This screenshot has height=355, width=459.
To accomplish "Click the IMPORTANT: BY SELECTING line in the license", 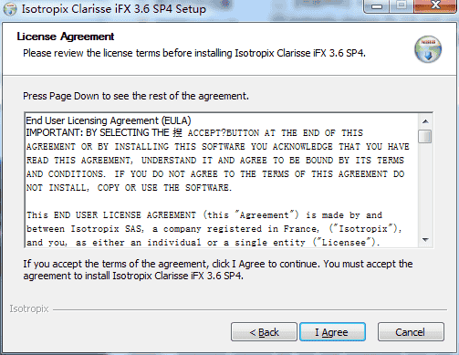I will coord(194,133).
